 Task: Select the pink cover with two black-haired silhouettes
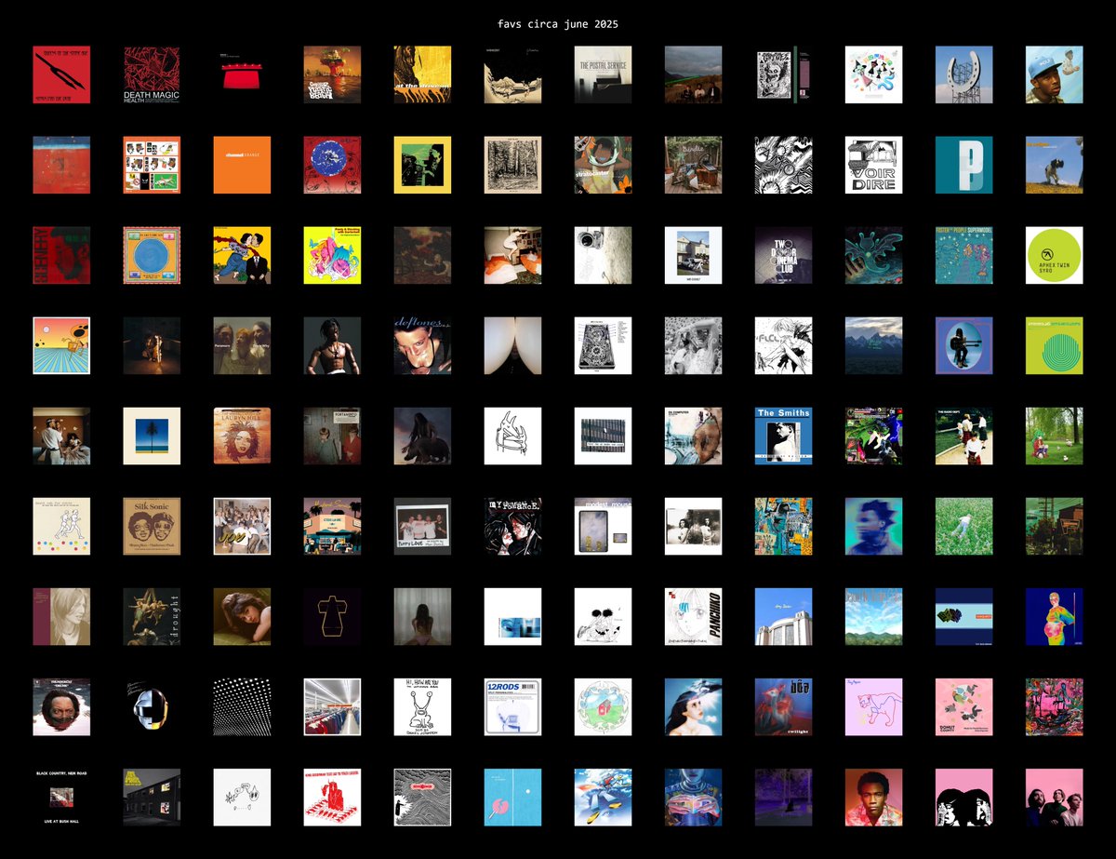(963, 797)
